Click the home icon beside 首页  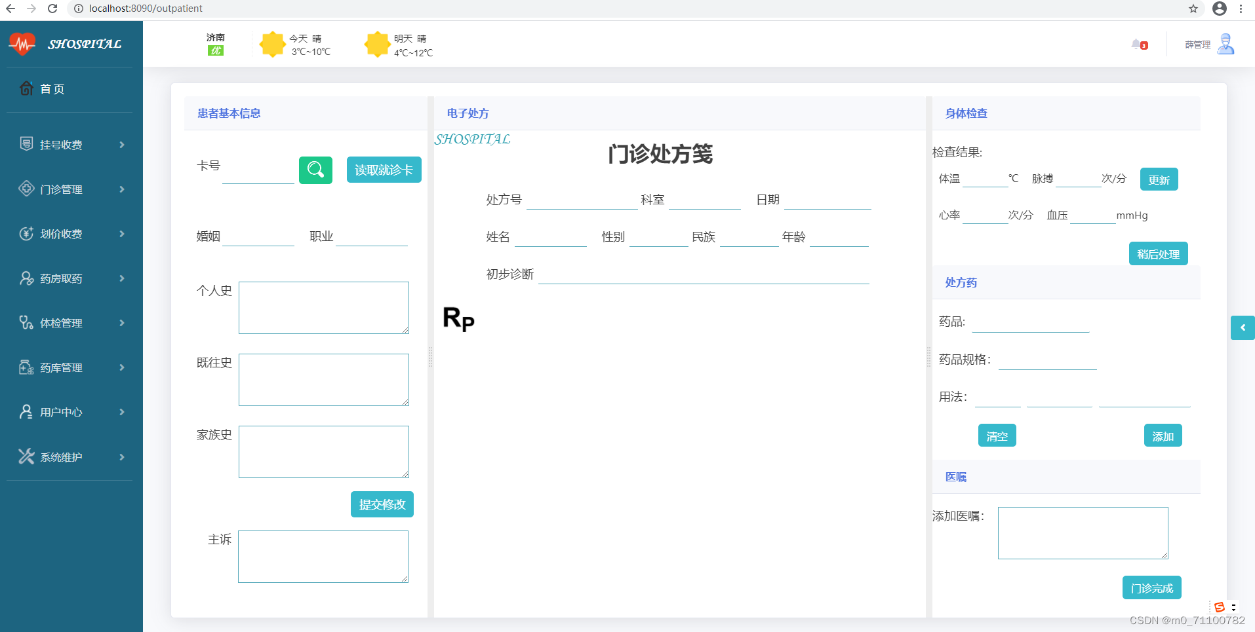pyautogui.click(x=26, y=88)
